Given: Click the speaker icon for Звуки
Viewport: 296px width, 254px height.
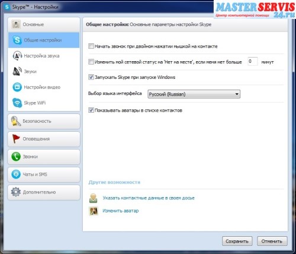Looking at the screenshot, I should point(17,71).
